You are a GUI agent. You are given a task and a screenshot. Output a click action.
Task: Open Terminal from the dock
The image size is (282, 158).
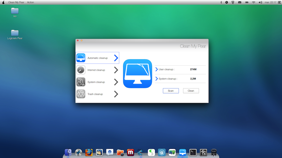pos(193,152)
